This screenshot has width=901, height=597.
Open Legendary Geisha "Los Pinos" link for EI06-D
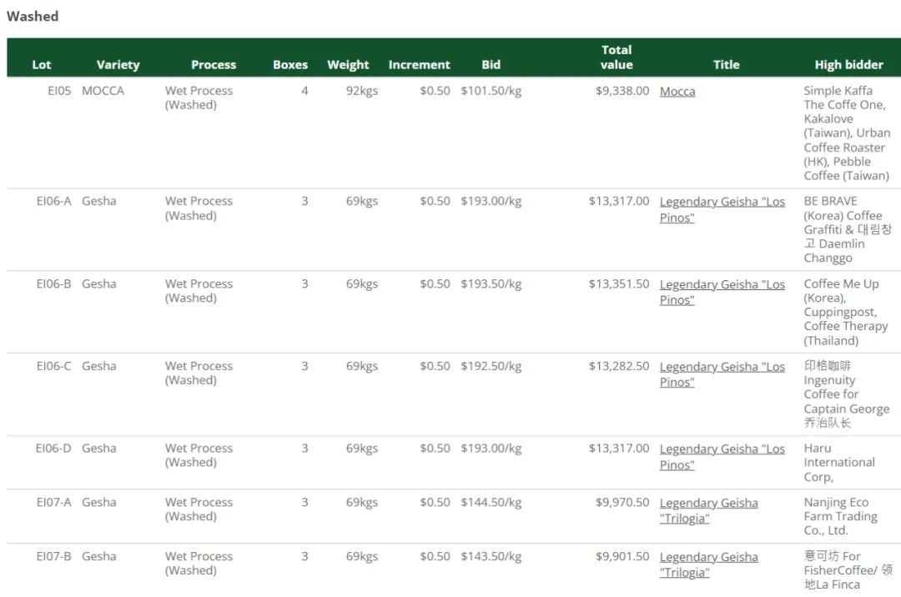[722, 456]
